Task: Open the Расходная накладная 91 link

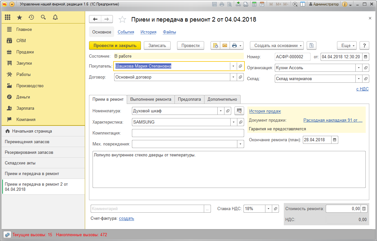Action: (333, 120)
